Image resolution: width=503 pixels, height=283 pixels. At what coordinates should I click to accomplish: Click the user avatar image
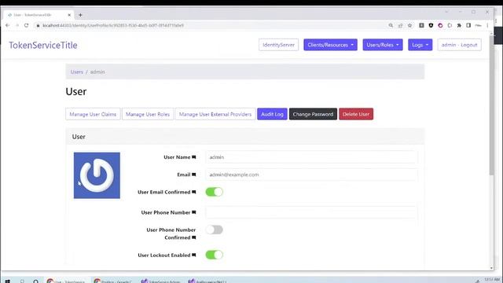pyautogui.click(x=97, y=175)
